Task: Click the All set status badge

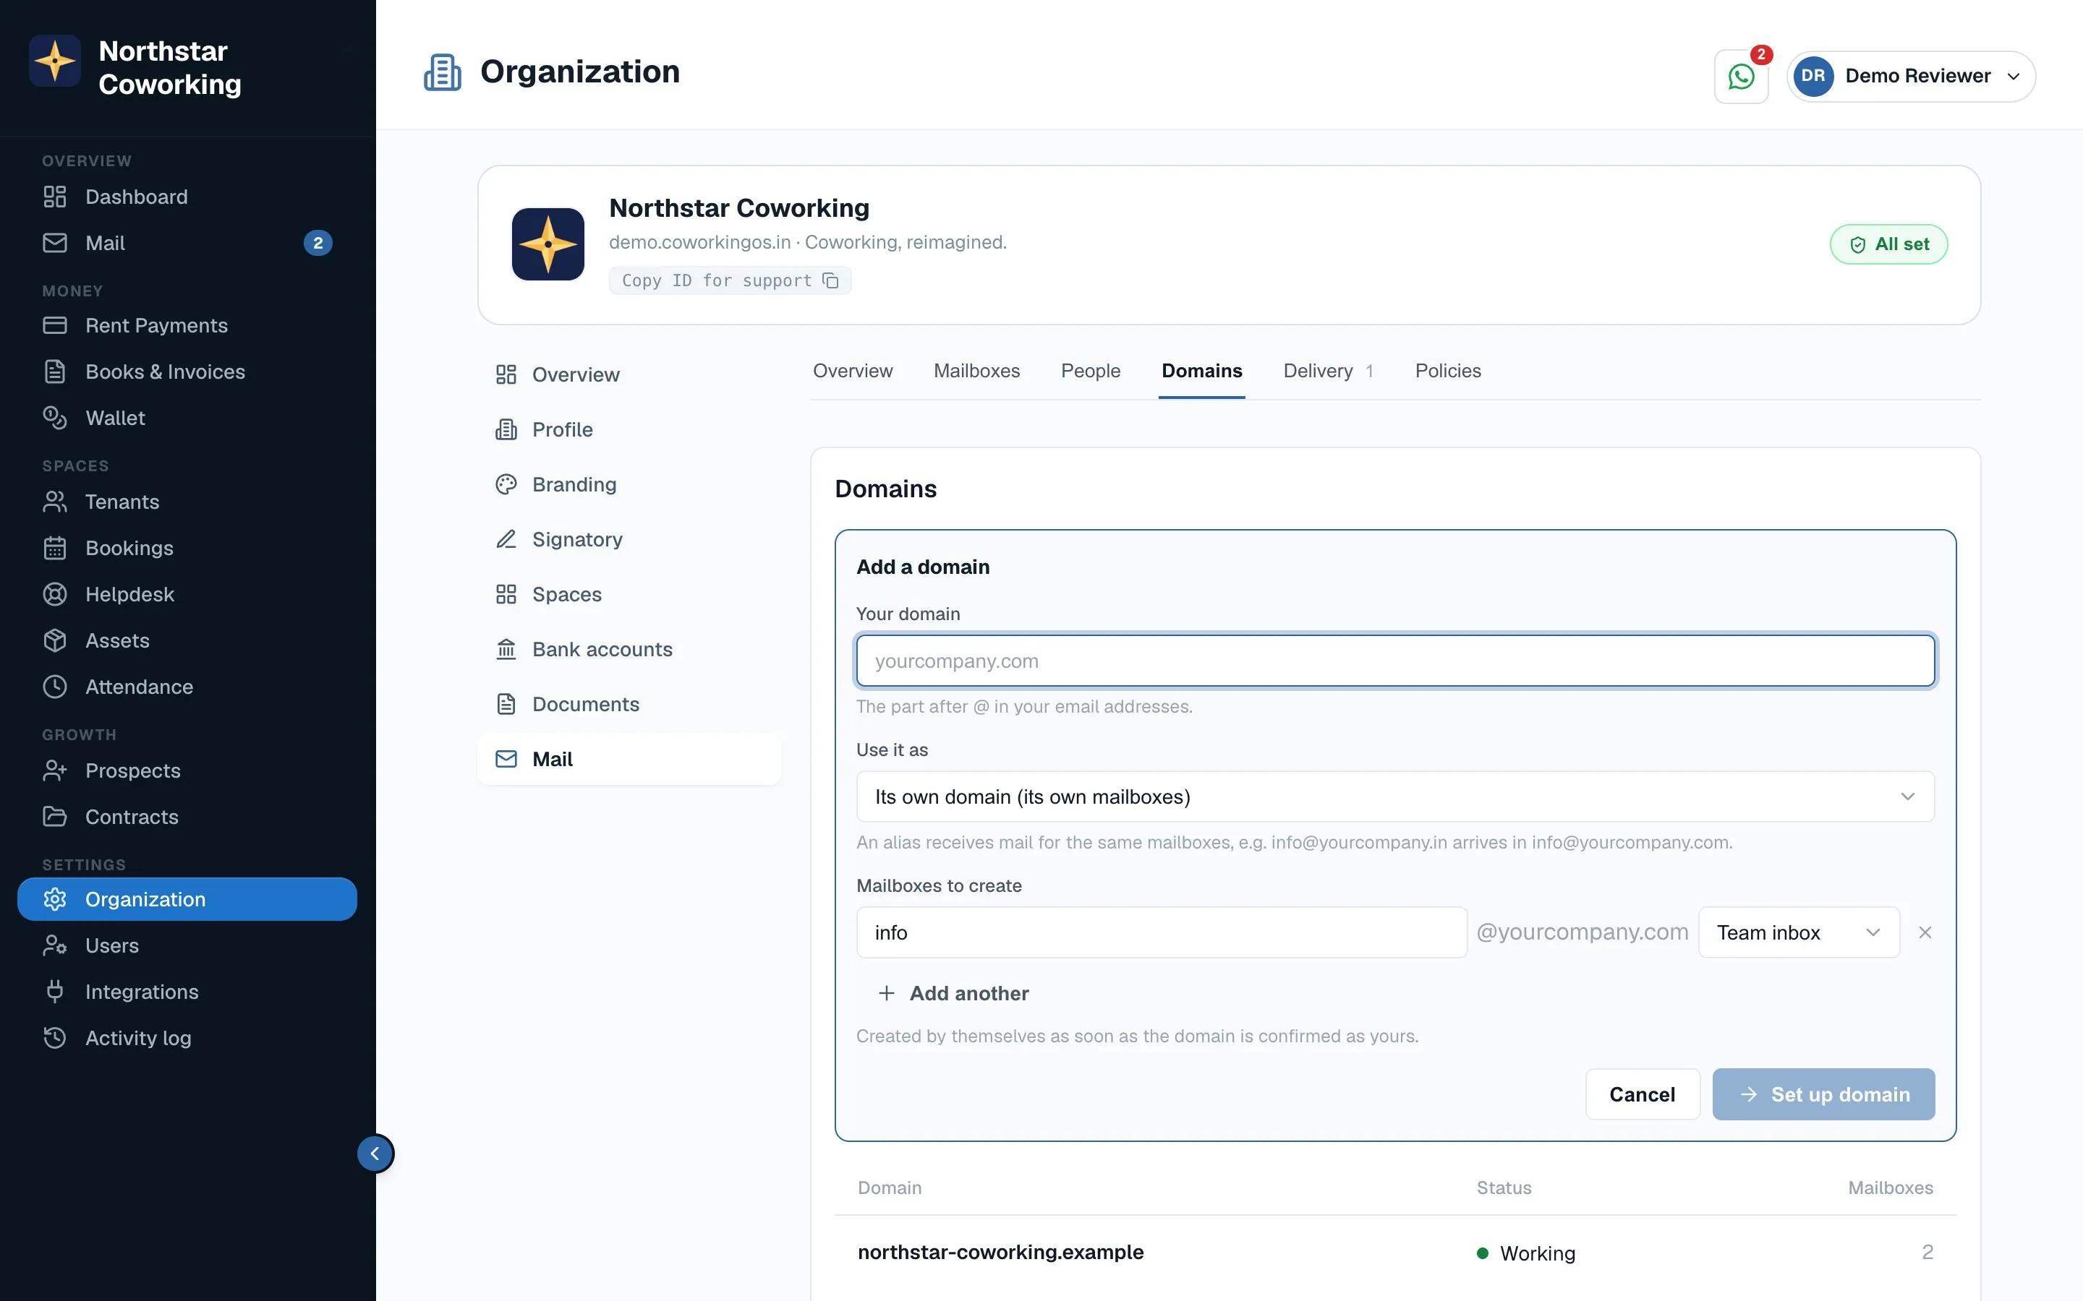Action: (x=1888, y=244)
